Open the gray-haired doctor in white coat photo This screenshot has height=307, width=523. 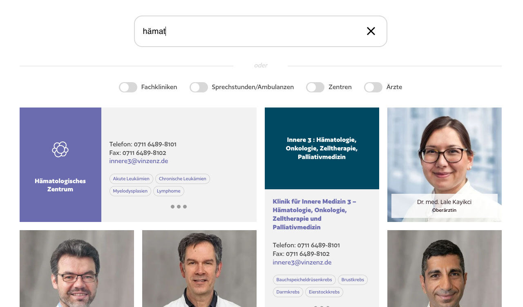199,269
